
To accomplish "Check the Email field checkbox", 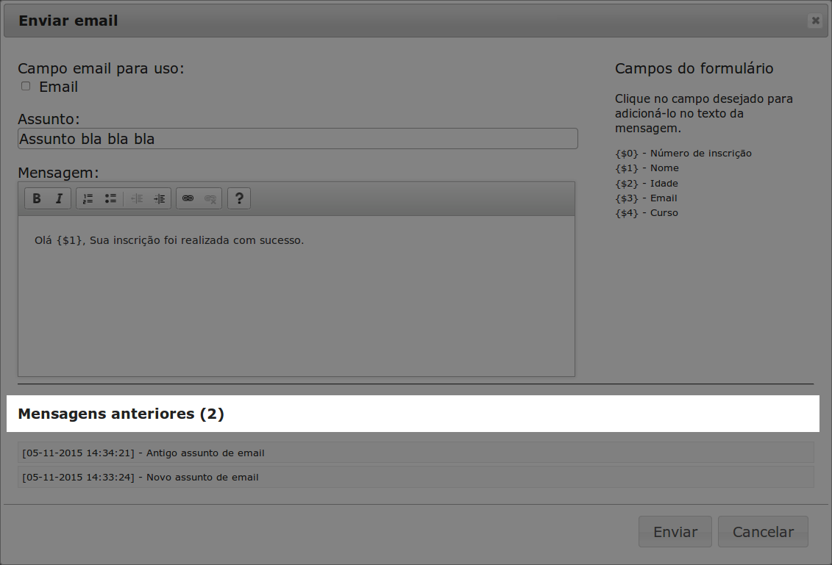I will click(x=26, y=87).
